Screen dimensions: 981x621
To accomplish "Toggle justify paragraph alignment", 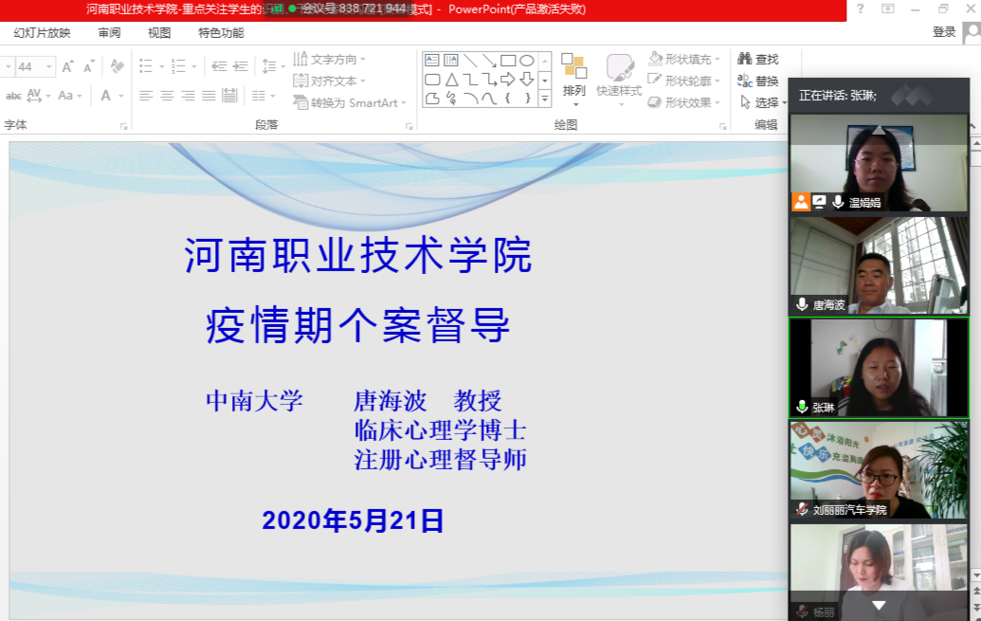I will (209, 96).
